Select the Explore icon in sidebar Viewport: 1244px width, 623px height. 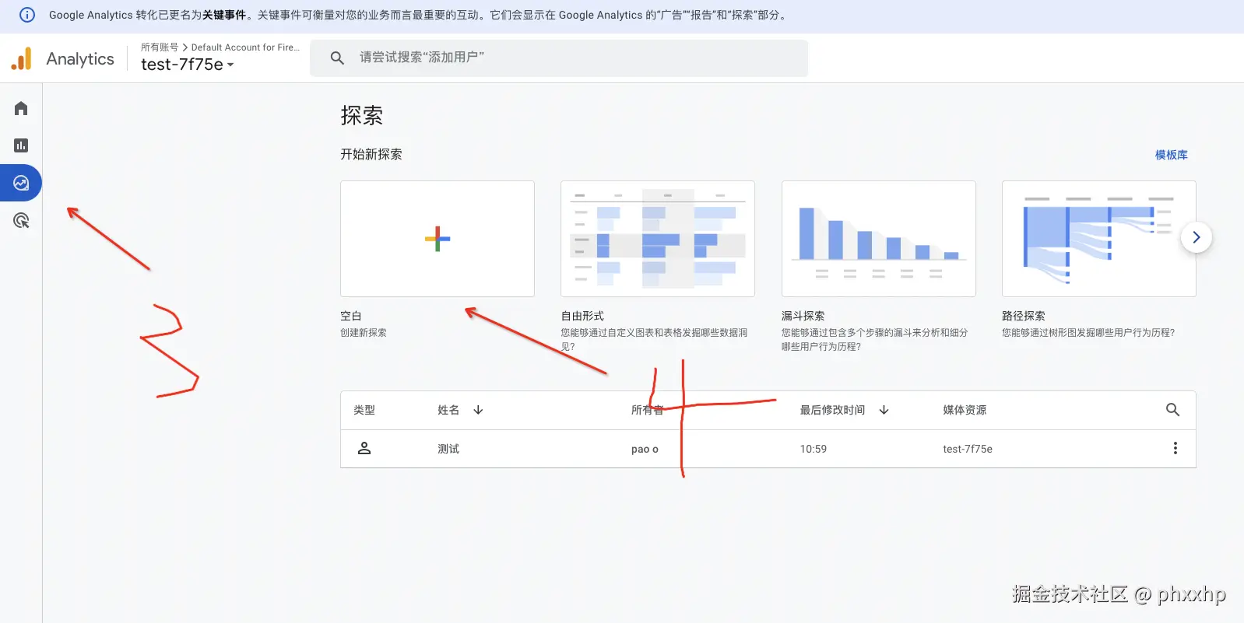(x=21, y=183)
